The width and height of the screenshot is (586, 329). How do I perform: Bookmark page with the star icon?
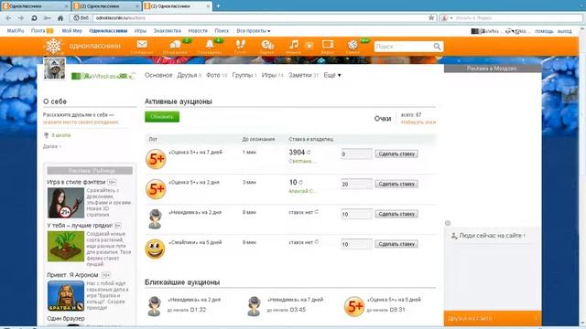pyautogui.click(x=431, y=17)
